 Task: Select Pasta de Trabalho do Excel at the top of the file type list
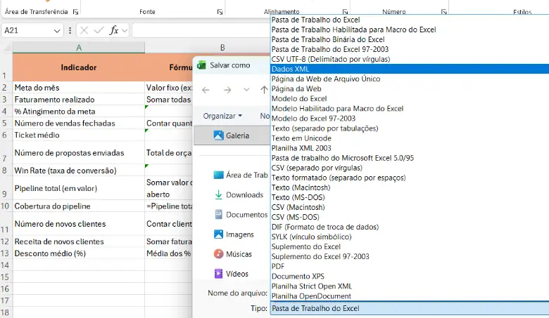(410, 20)
